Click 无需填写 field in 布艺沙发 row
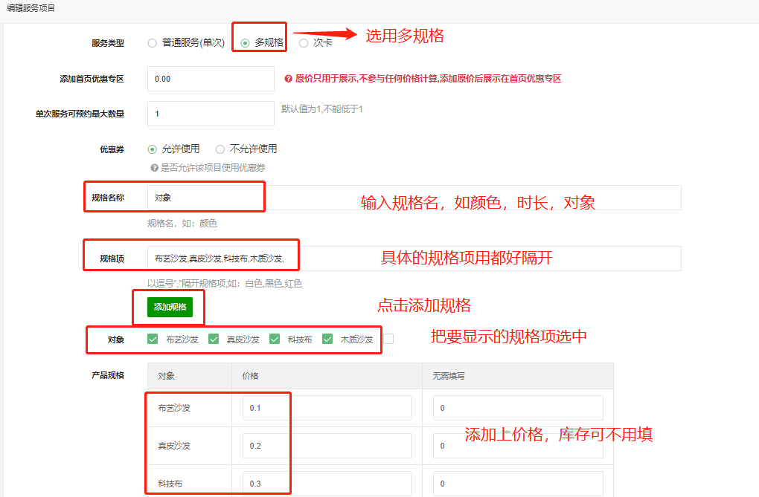 518,408
